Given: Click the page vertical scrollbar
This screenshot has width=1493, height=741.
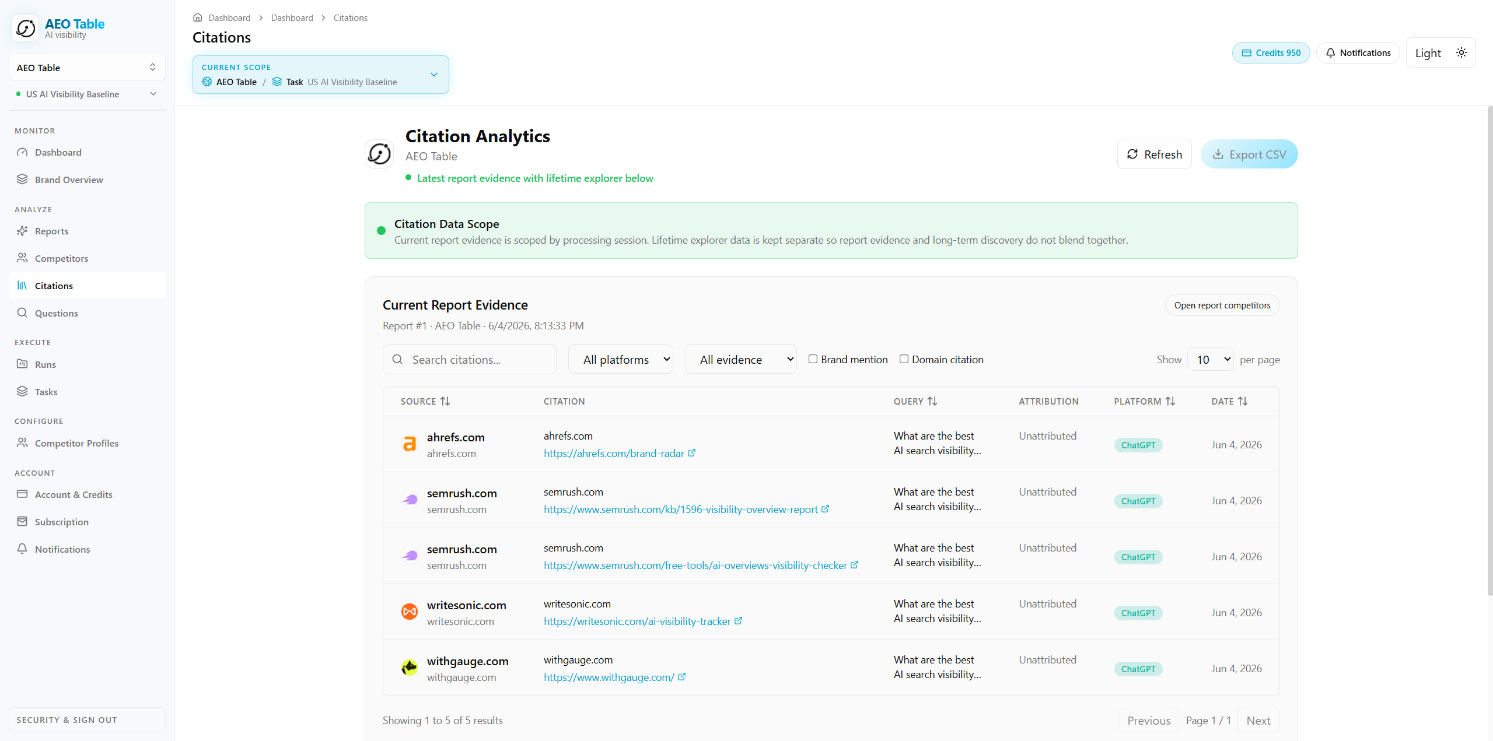Looking at the screenshot, I should tap(1489, 350).
